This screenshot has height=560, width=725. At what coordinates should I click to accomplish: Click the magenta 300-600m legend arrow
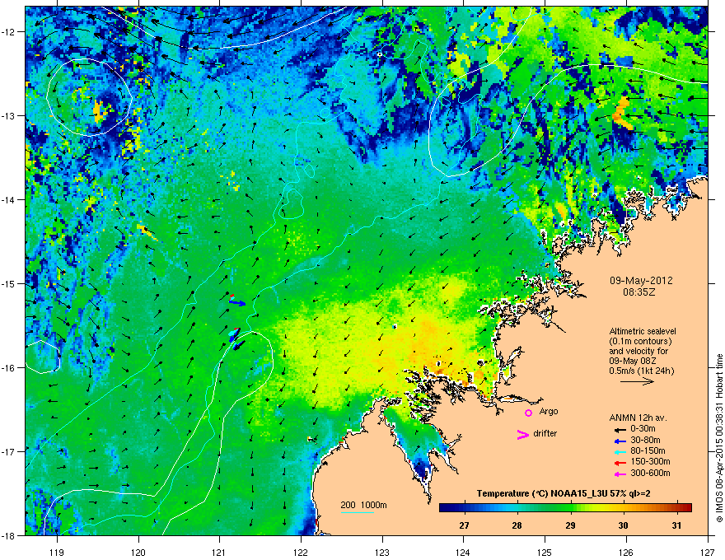(620, 474)
